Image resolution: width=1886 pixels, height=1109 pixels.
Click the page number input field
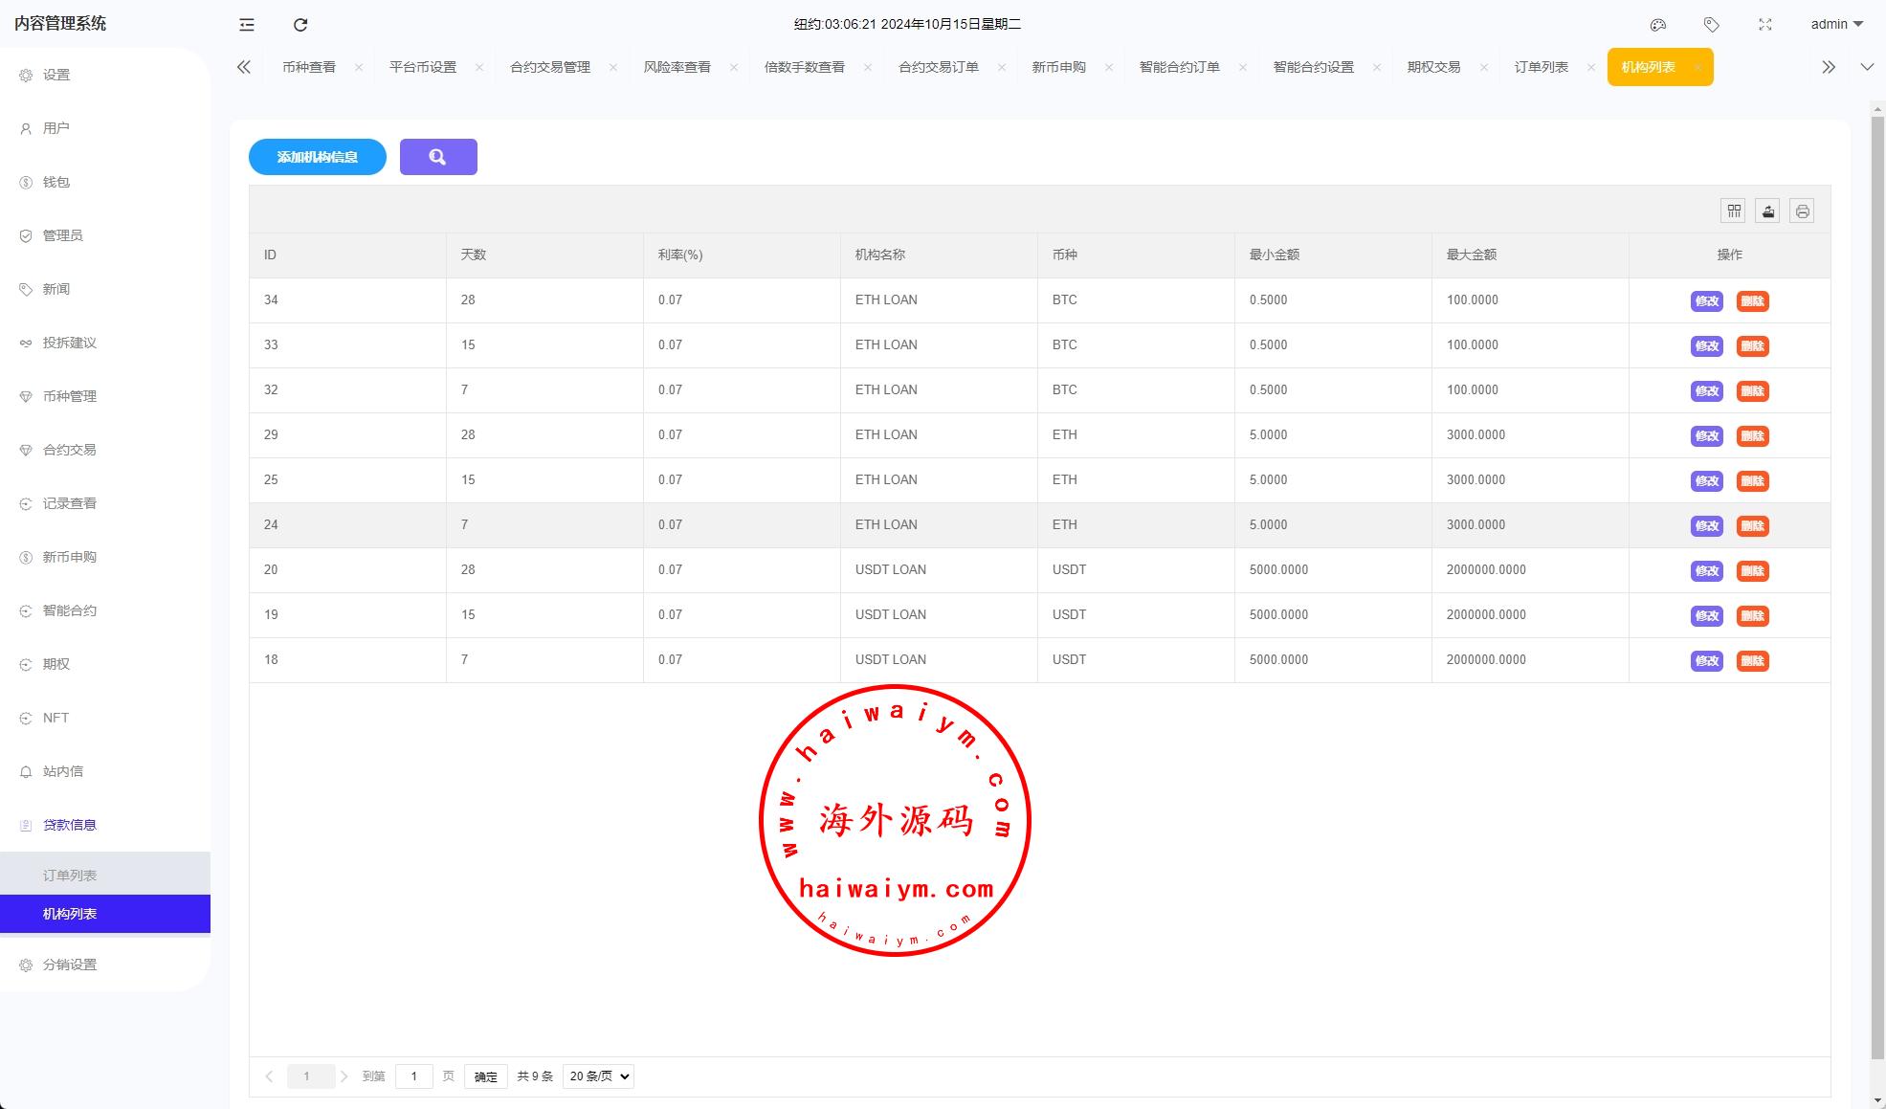coord(413,1076)
